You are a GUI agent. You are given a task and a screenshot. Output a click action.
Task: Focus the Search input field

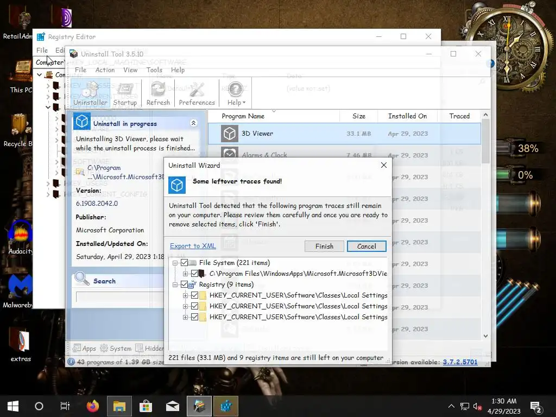(x=120, y=297)
